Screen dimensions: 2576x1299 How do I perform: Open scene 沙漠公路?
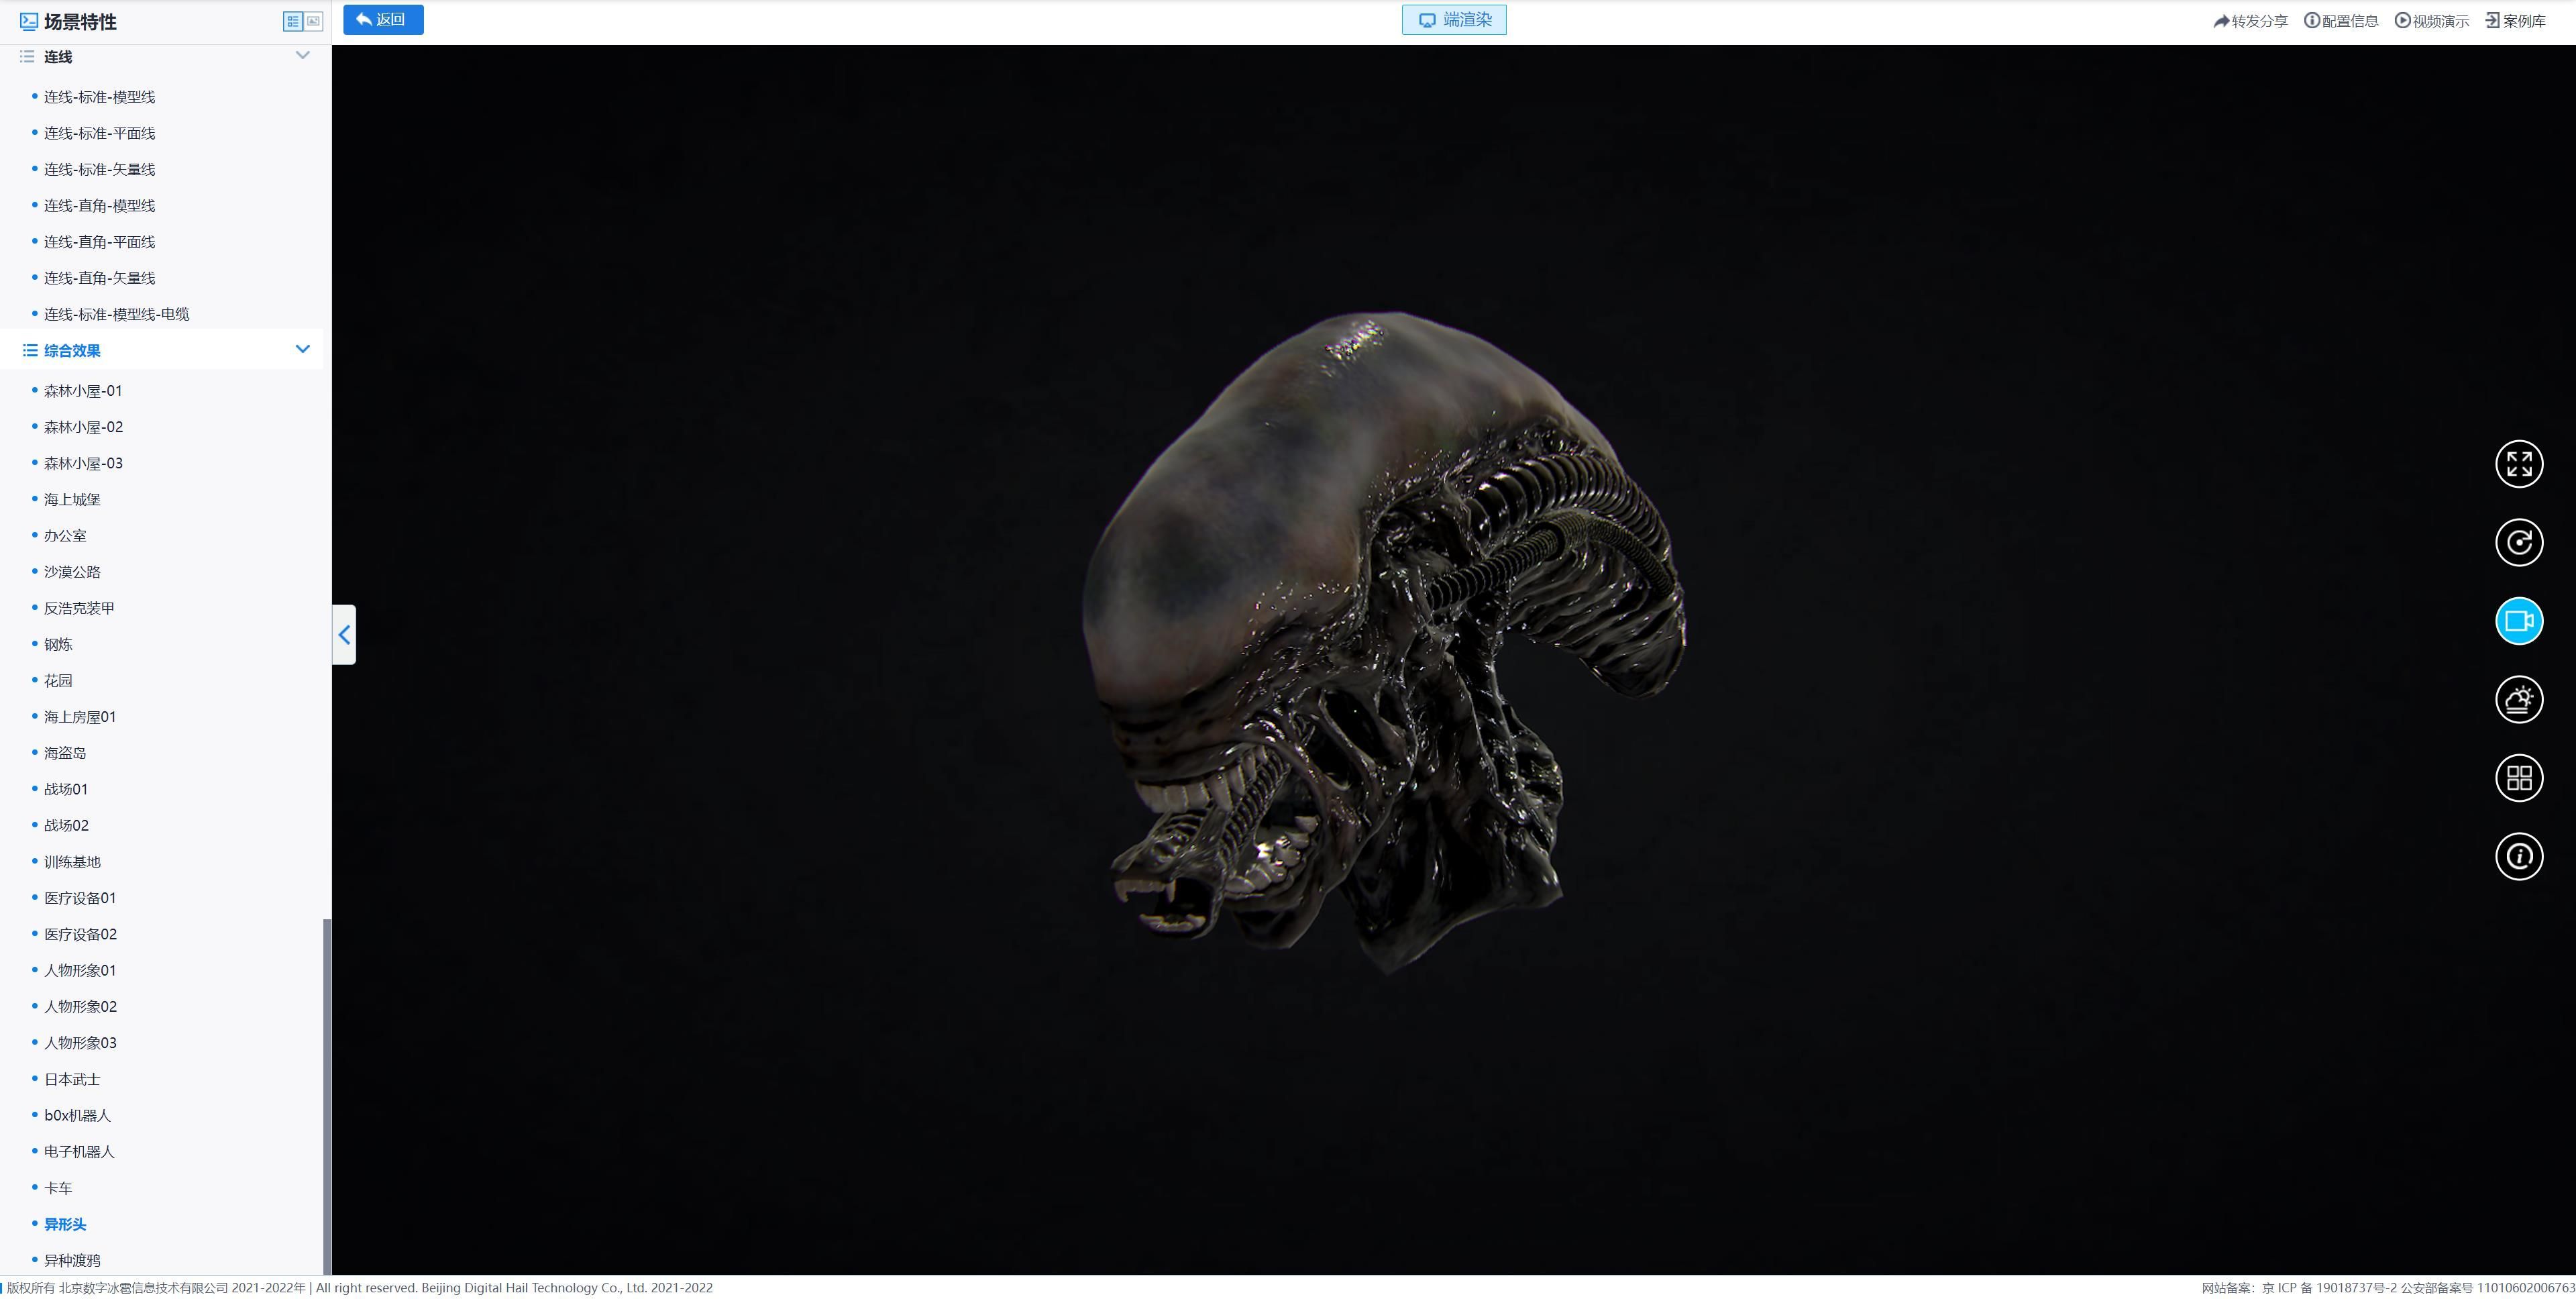pyautogui.click(x=72, y=572)
